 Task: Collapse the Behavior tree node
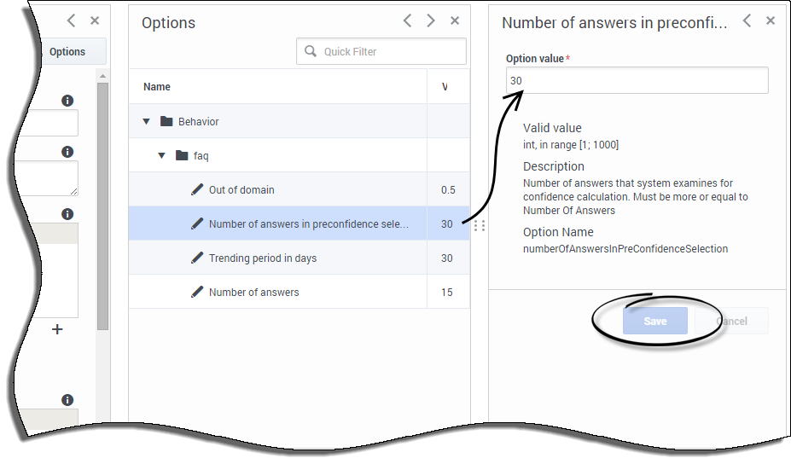click(147, 121)
